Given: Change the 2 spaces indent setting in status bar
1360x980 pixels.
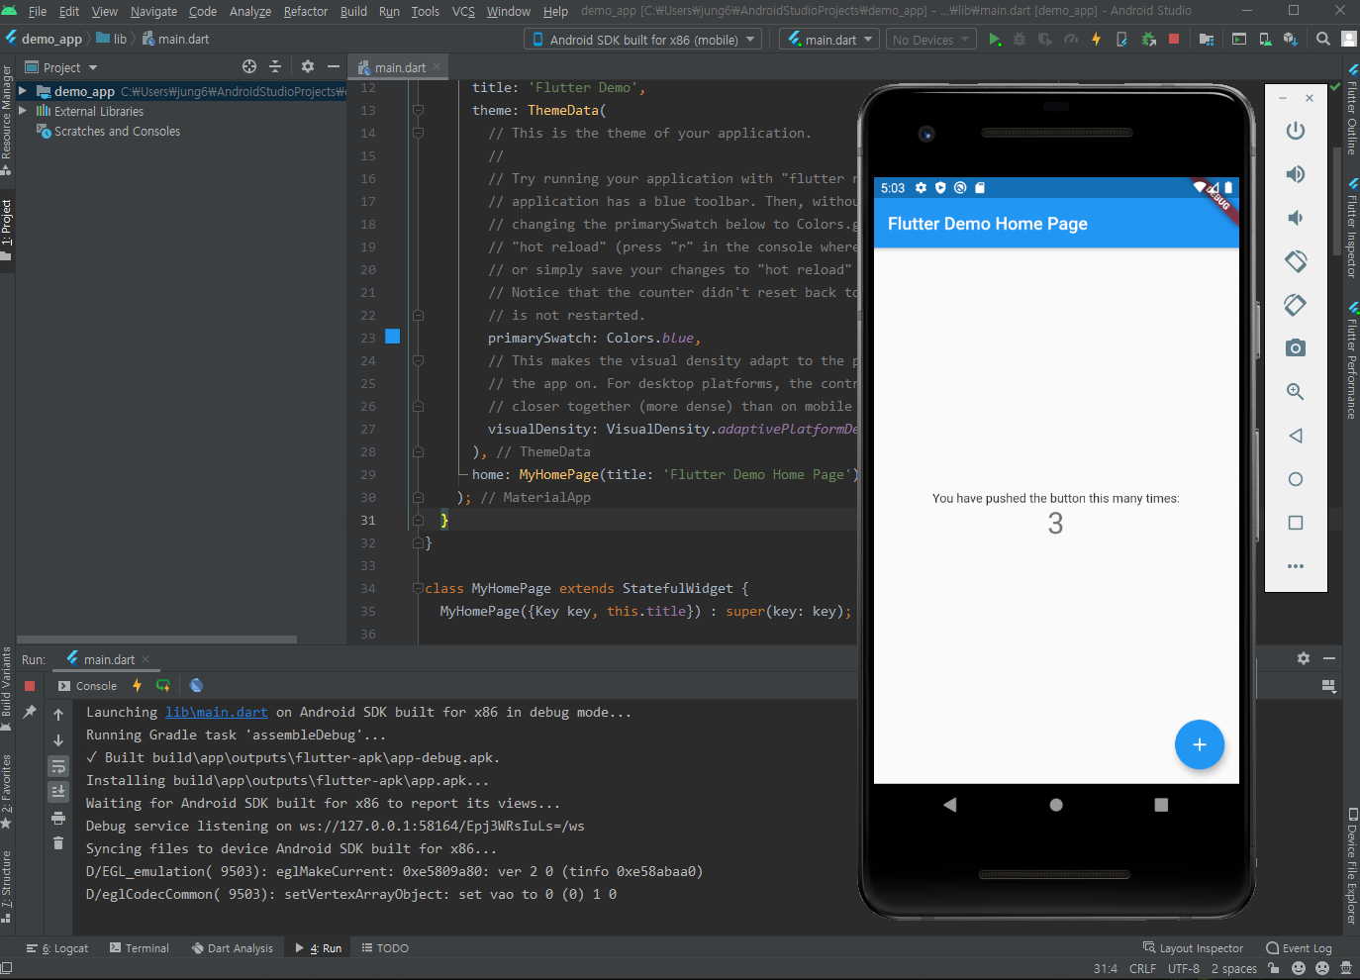Looking at the screenshot, I should pos(1233,968).
